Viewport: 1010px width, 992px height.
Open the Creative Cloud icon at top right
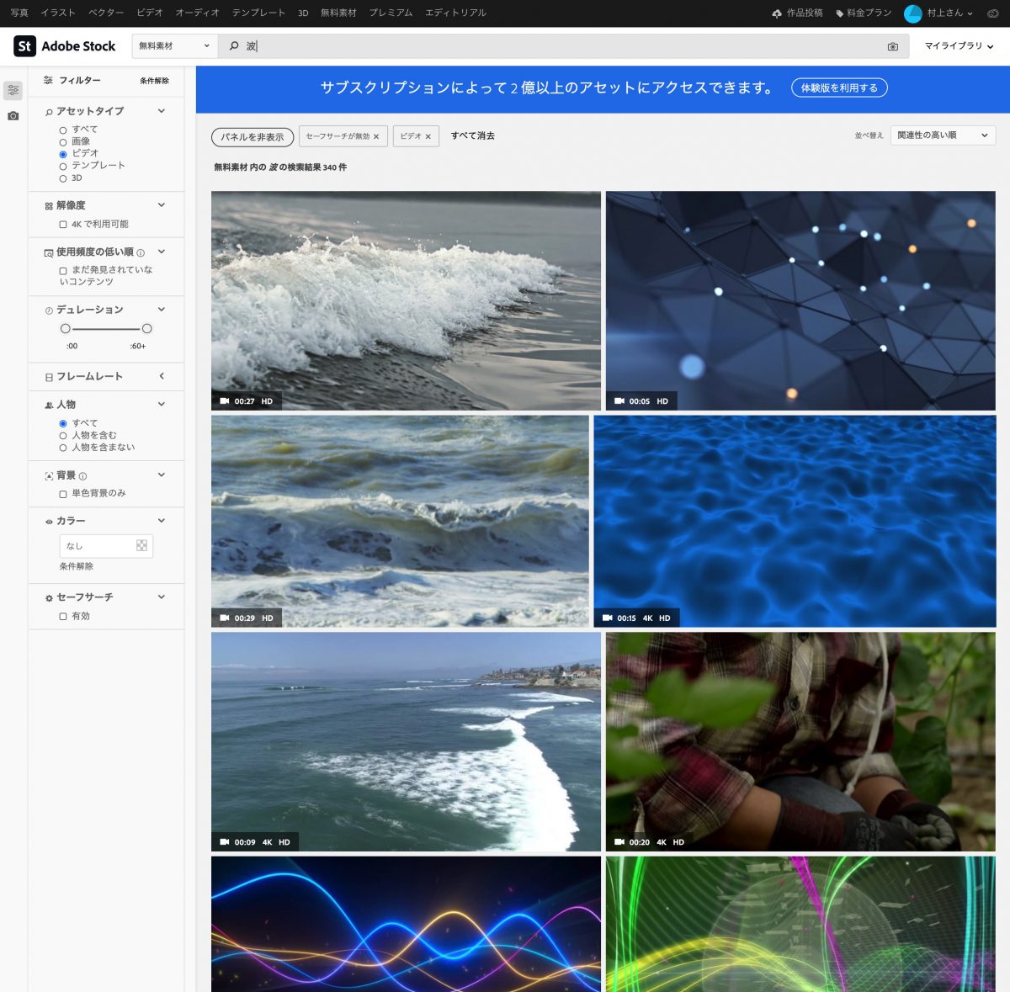pos(992,13)
